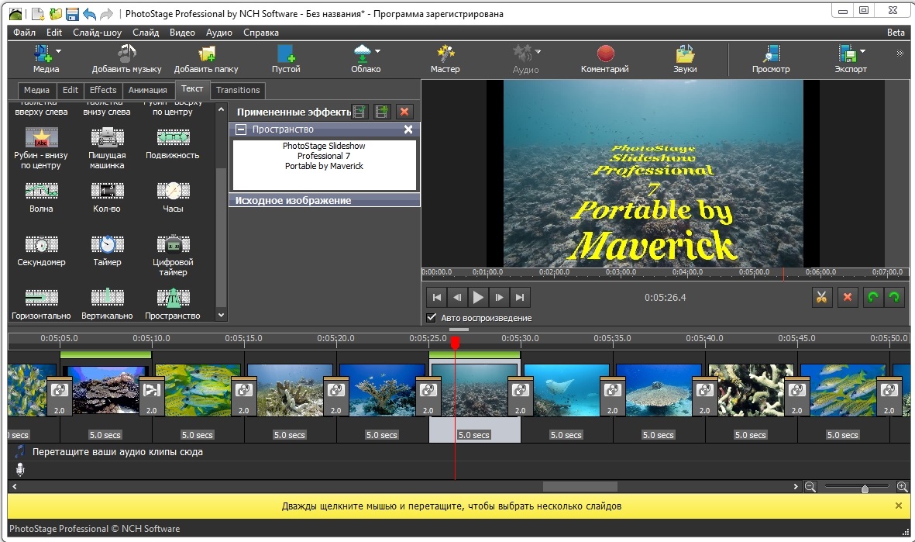Click the effect text input box
The height and width of the screenshot is (542, 915).
point(325,164)
